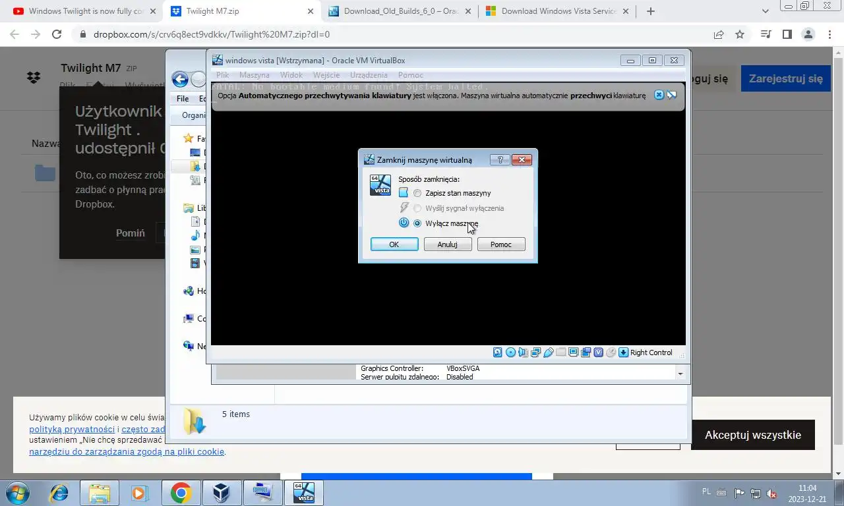This screenshot has height=506, width=844.
Task: Switch to the Download_Old_Builds_6_0 Oracle tab
Action: pyautogui.click(x=400, y=11)
